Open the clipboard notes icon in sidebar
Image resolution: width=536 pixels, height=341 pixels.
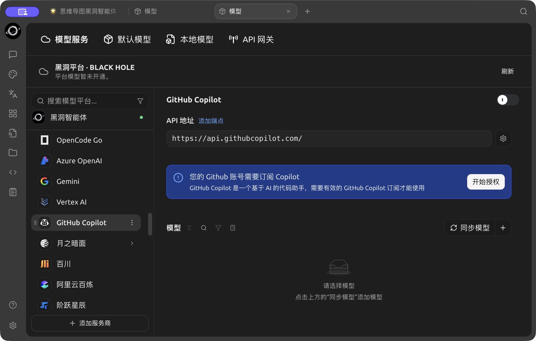13,192
